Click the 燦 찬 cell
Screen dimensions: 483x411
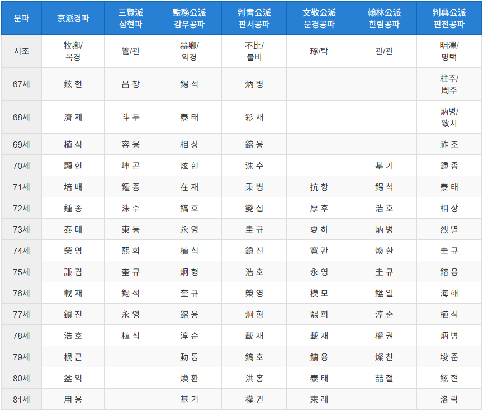pos(384,357)
